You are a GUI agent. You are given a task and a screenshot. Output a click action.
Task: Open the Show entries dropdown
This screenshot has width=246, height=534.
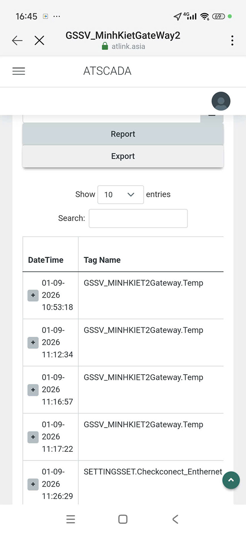coord(120,194)
